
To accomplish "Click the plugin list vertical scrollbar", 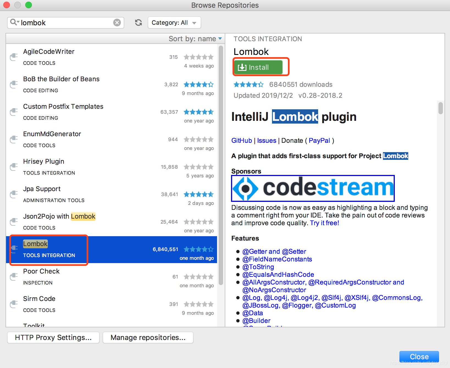I will (x=221, y=166).
